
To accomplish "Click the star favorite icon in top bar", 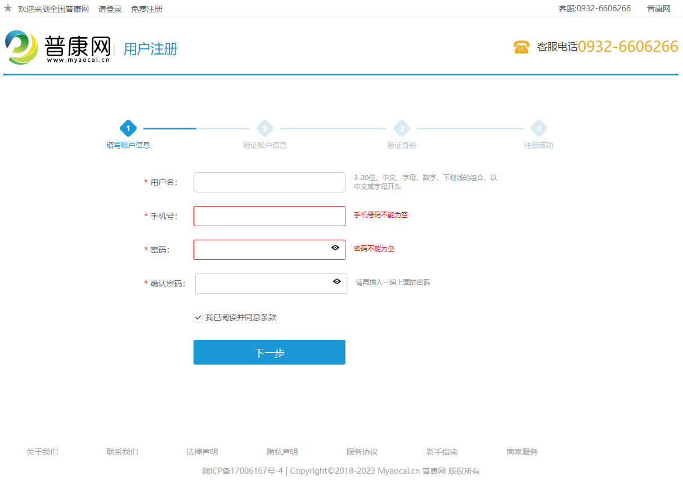I will tap(8, 8).
